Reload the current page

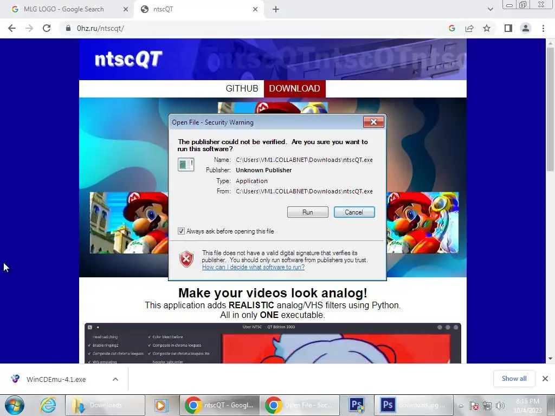pos(47,28)
